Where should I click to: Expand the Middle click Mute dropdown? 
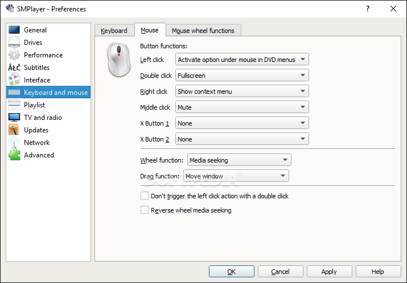242,107
